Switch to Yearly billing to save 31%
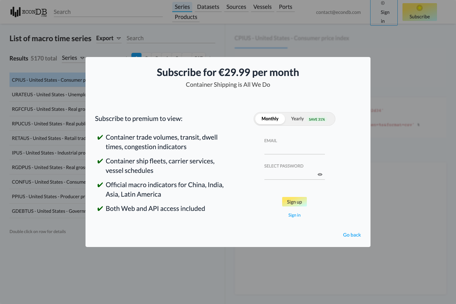Image resolution: width=456 pixels, height=304 pixels. coord(297,119)
